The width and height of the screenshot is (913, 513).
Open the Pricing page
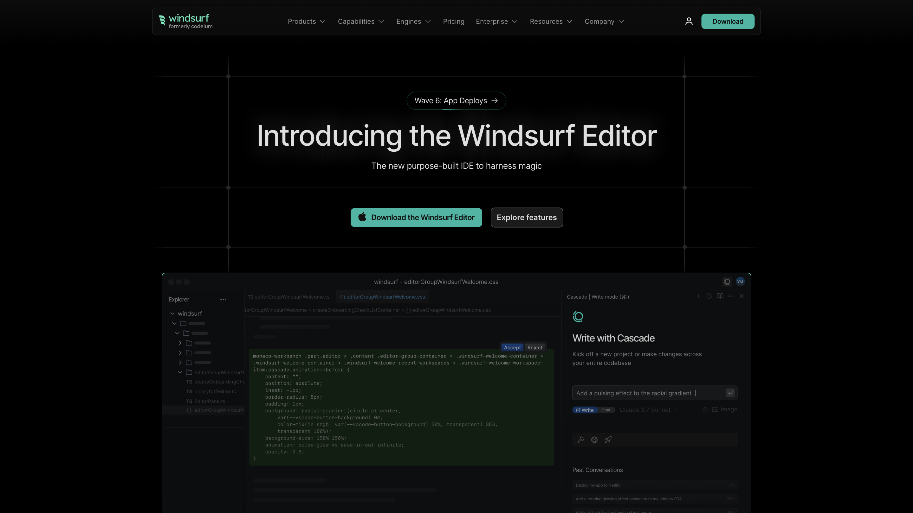(x=453, y=22)
